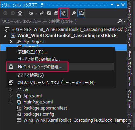Click the pending changes filter clock icon

(x=31, y=13)
